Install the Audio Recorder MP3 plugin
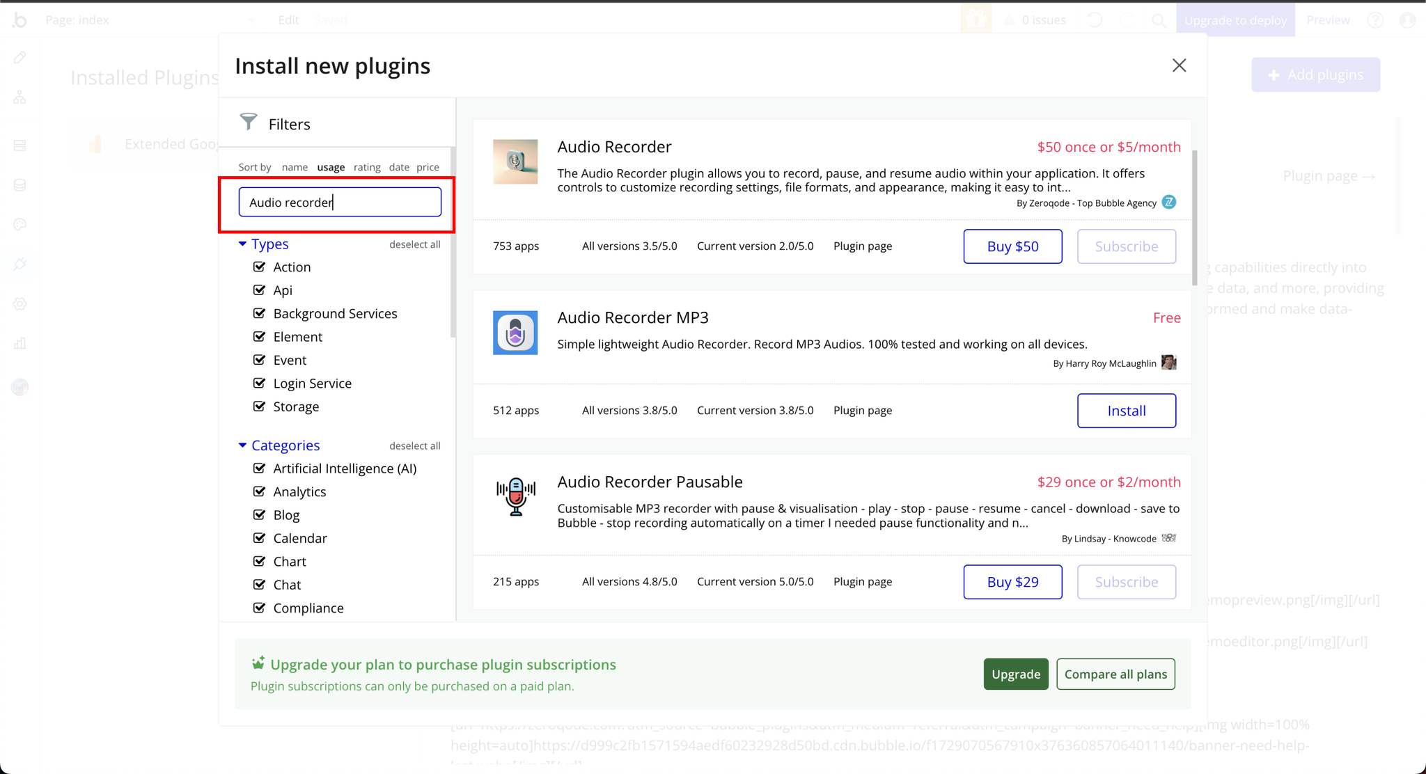Screen dimensions: 1426x774 1127,411
